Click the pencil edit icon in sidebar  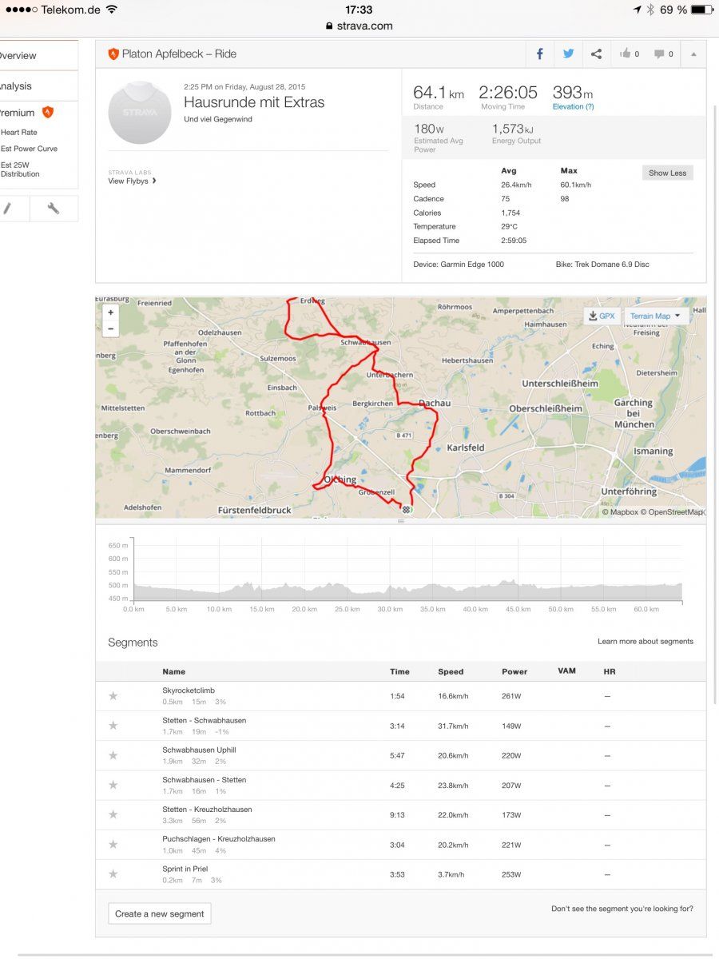tap(8, 209)
